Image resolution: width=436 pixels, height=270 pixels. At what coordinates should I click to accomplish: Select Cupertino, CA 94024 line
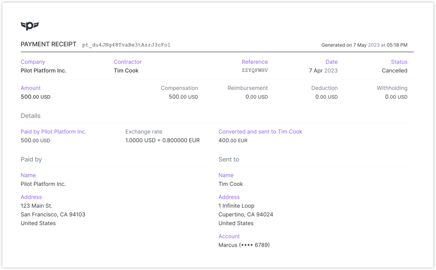click(x=246, y=214)
